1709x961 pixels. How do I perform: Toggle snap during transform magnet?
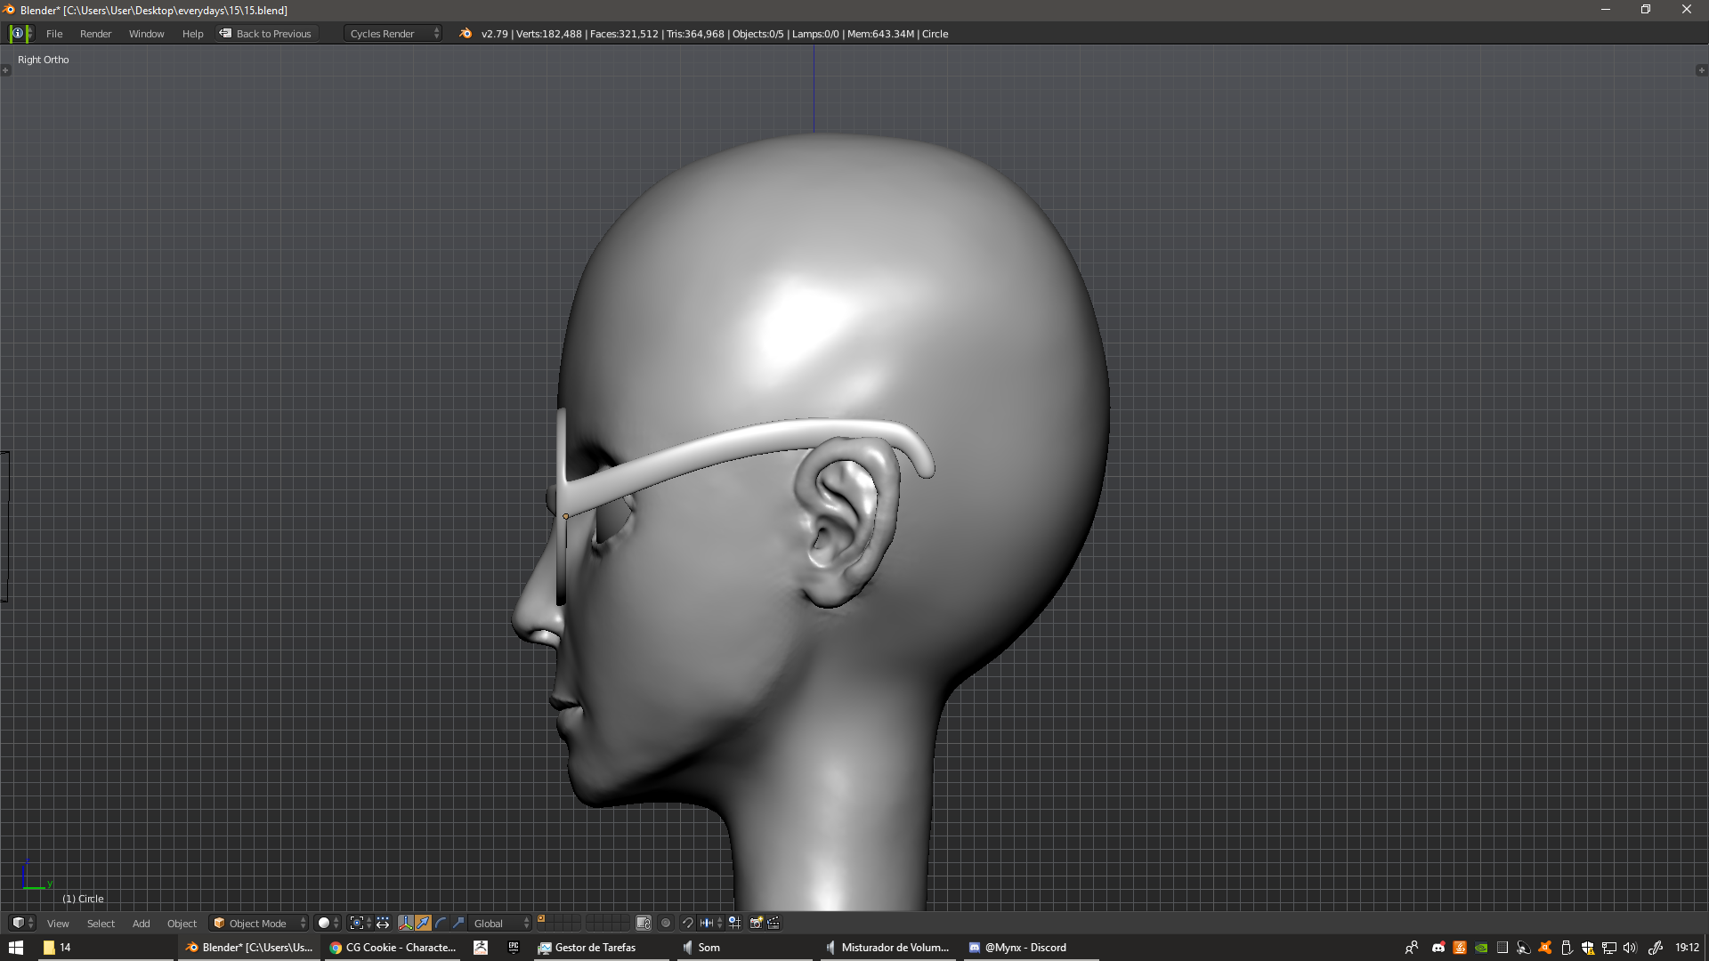coord(687,923)
